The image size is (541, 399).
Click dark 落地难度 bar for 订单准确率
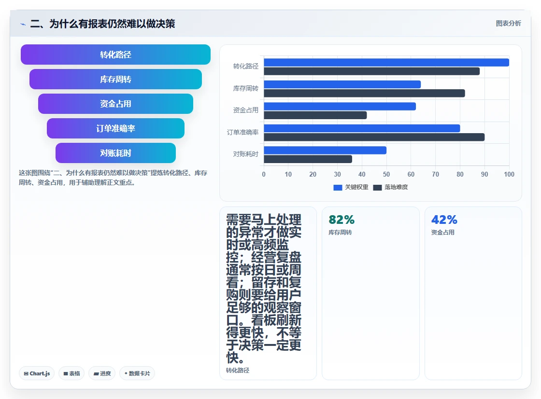[x=374, y=137]
